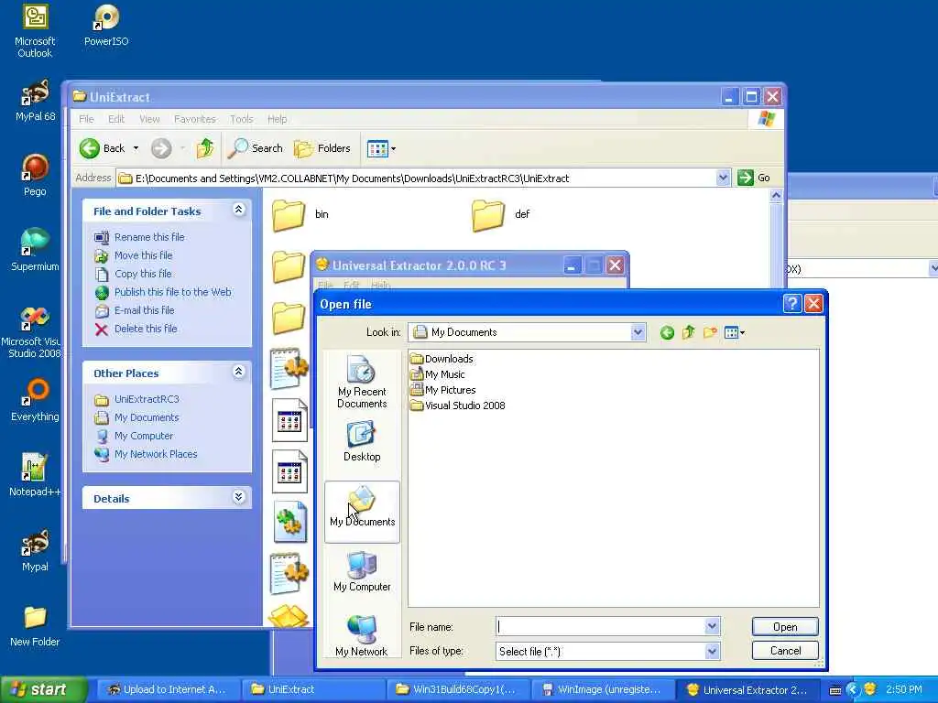Launch PowerISO from the desktop
Viewport: 938px width, 703px height.
click(x=106, y=27)
